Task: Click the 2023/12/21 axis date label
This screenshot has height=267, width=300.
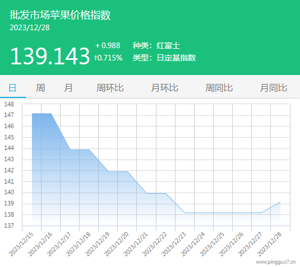Action: pos(136,244)
